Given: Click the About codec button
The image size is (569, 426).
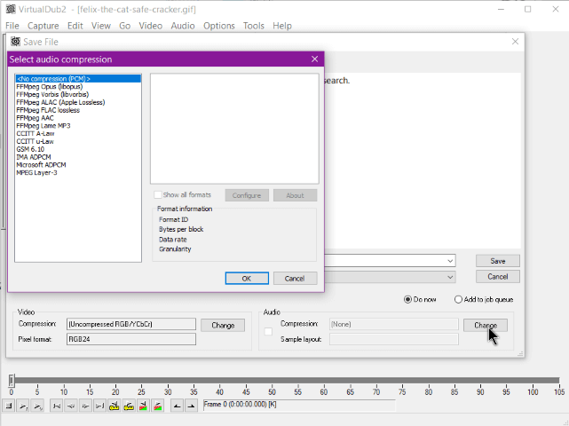Looking at the screenshot, I should (295, 195).
